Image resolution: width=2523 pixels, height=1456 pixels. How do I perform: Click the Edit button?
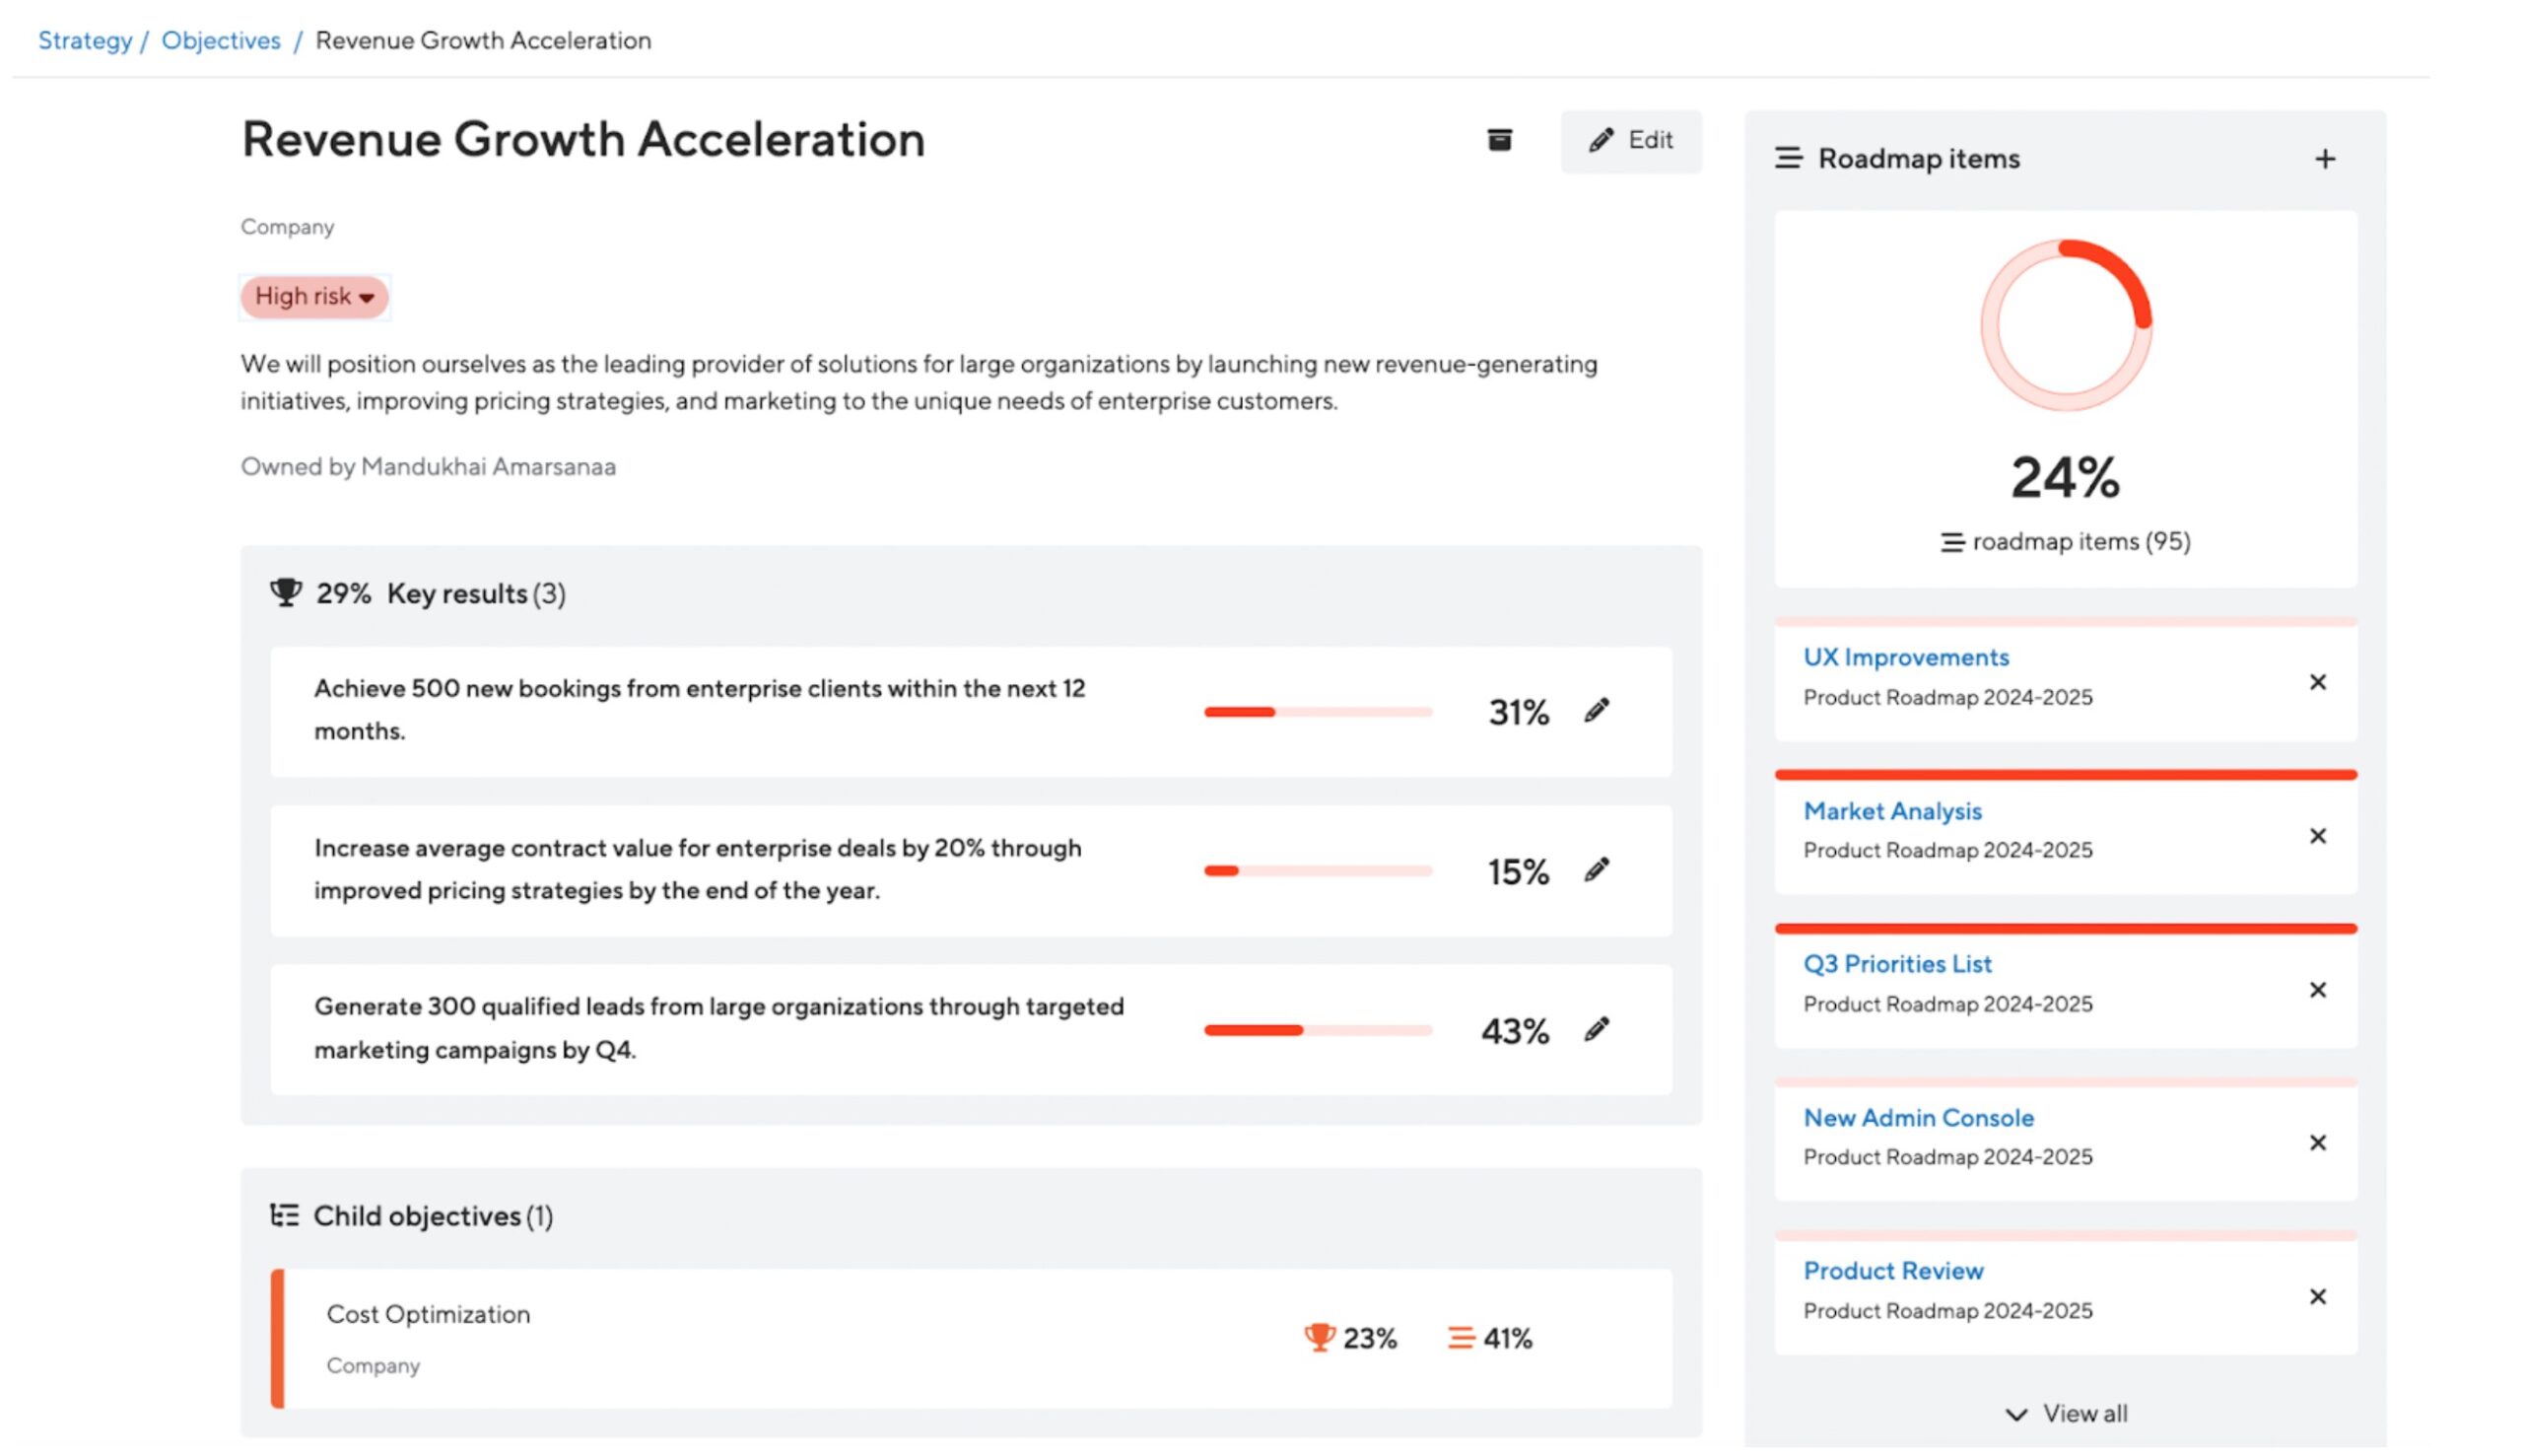1630,141
